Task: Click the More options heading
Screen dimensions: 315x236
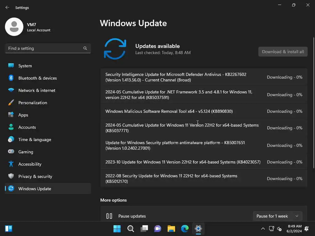Action: pos(114,200)
